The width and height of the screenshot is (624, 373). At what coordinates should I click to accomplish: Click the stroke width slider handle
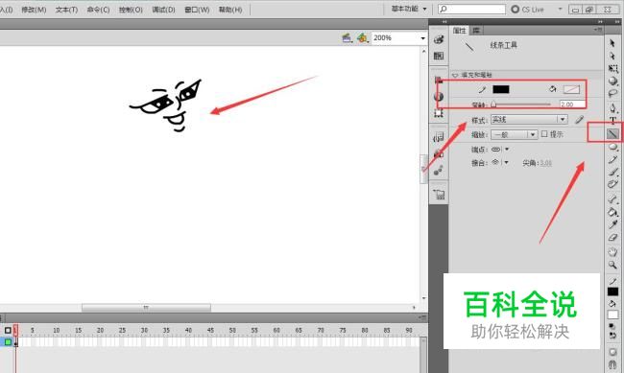493,105
